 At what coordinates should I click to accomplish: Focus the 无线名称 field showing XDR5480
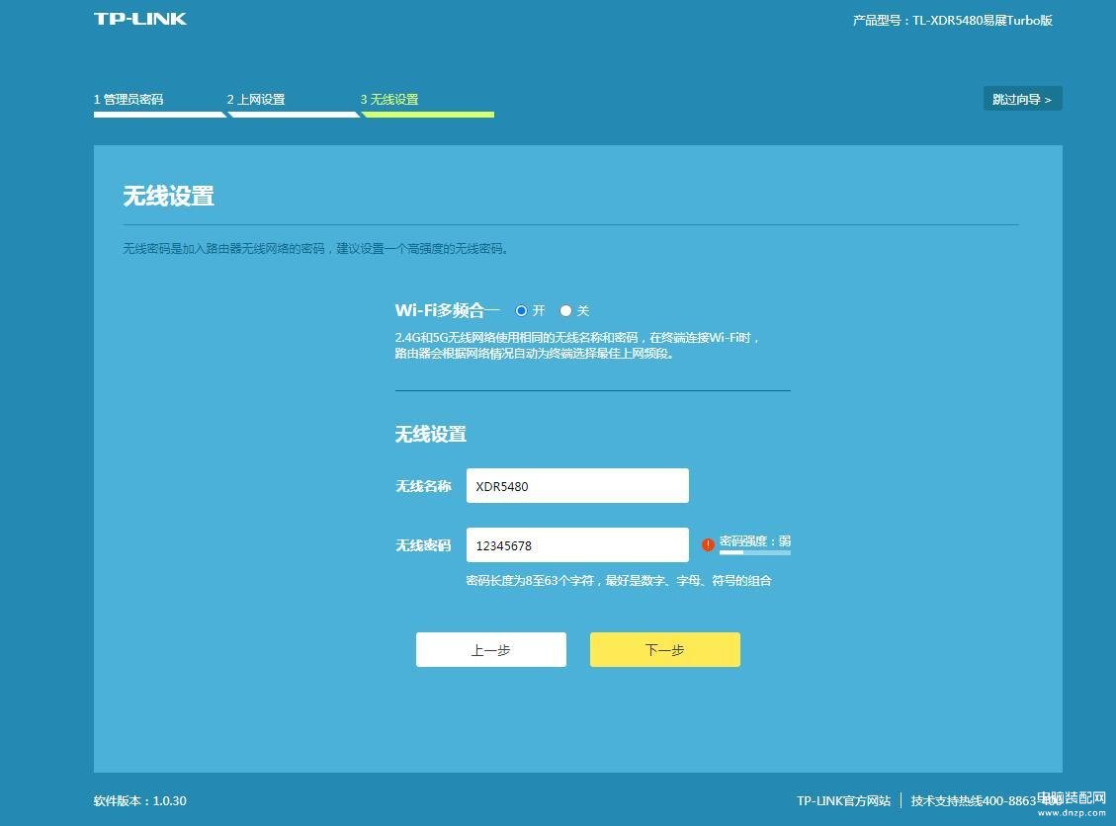tap(577, 486)
